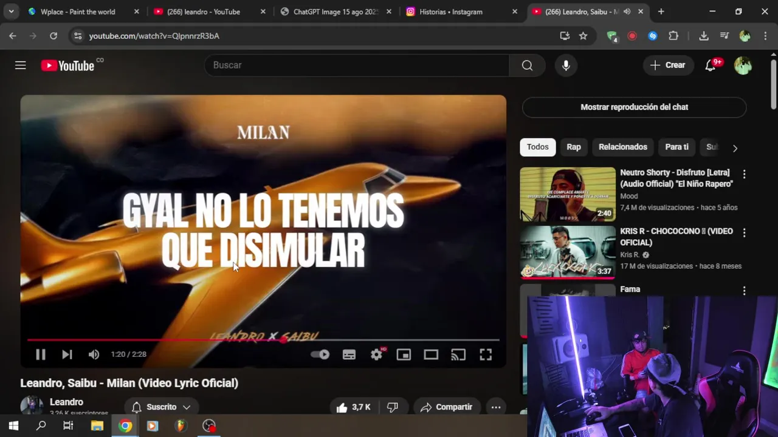
Task: Switch to the Historias Instagram tab
Action: [x=461, y=12]
